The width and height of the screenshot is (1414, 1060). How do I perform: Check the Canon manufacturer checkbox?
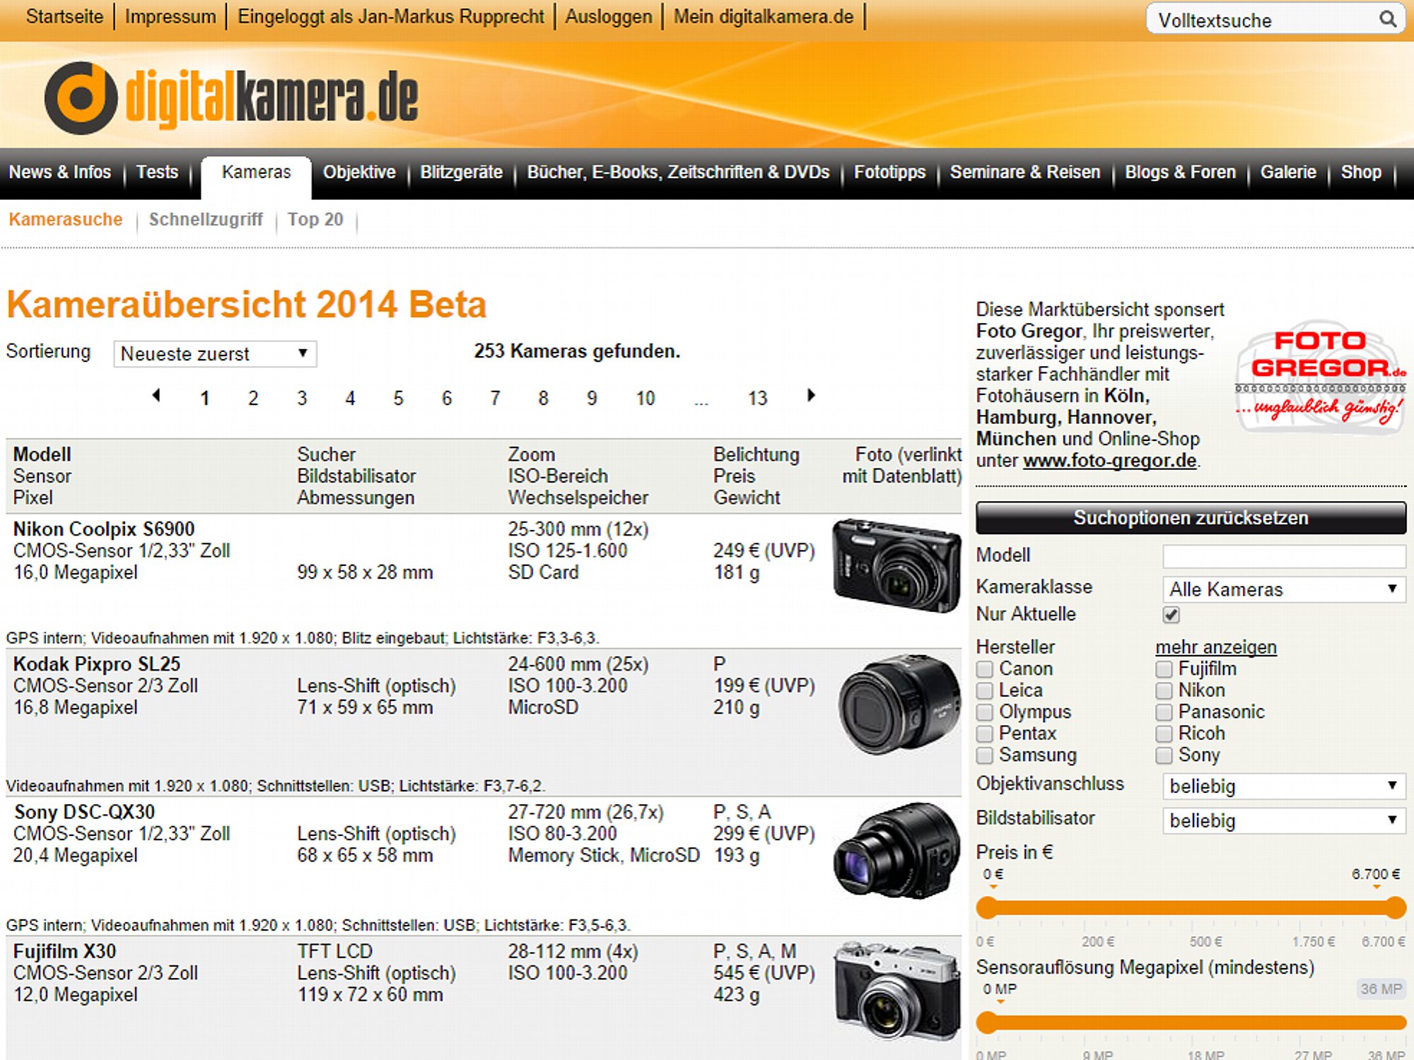pyautogui.click(x=985, y=669)
